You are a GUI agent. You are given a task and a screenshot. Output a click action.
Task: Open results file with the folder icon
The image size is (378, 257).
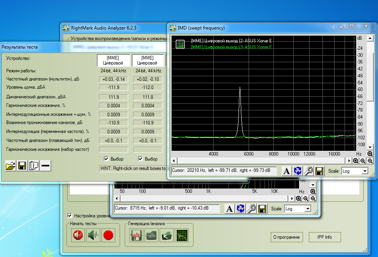[x=10, y=166]
